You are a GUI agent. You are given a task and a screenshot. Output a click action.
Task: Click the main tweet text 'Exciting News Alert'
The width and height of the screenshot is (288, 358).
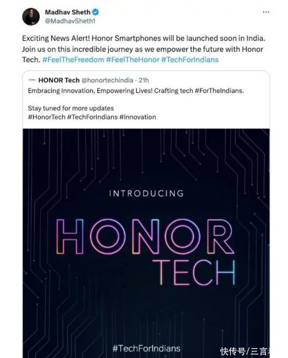point(56,38)
